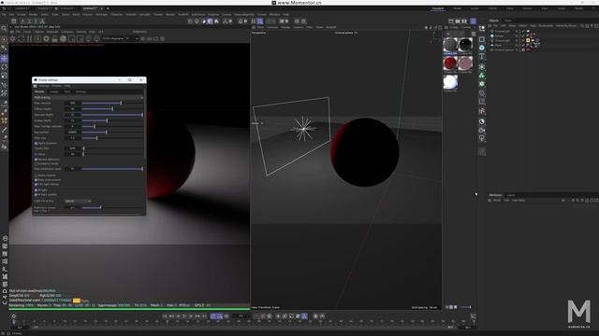Switch to Layers tab beside Attributes

point(511,195)
